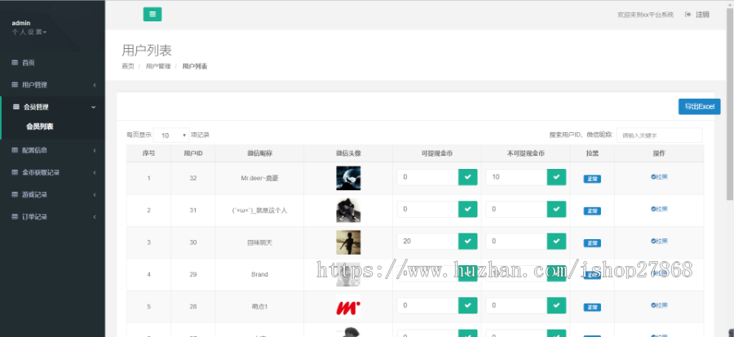Blacklist user Mr.deer~鹿廖 via 拉黑 link
Viewport: 734px width, 337px height.
coord(659,177)
